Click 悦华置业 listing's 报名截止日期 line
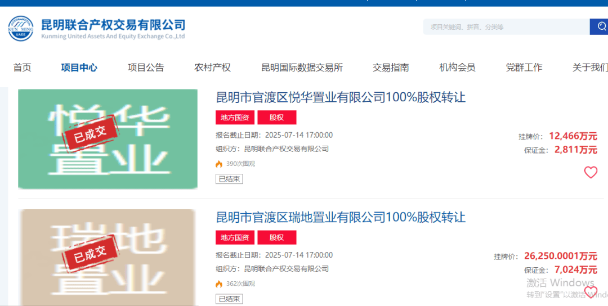 [x=274, y=135]
